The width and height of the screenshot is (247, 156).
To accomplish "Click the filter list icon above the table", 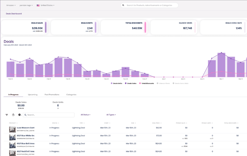I will click(x=7, y=115).
